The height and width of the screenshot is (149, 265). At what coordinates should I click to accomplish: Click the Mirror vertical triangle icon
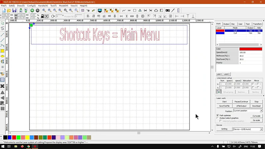pyautogui.click(x=2, y=98)
